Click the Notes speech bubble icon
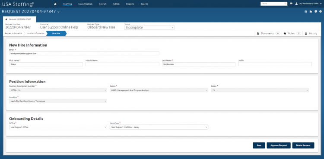Screen dimensions: 324x159 pyautogui.click(x=285, y=34)
